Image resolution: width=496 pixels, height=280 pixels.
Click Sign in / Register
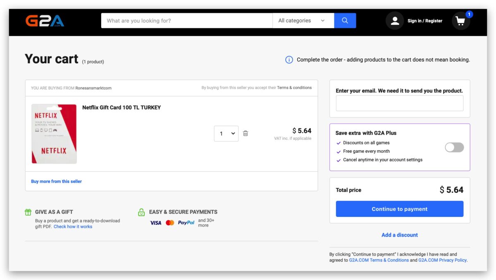[425, 21]
